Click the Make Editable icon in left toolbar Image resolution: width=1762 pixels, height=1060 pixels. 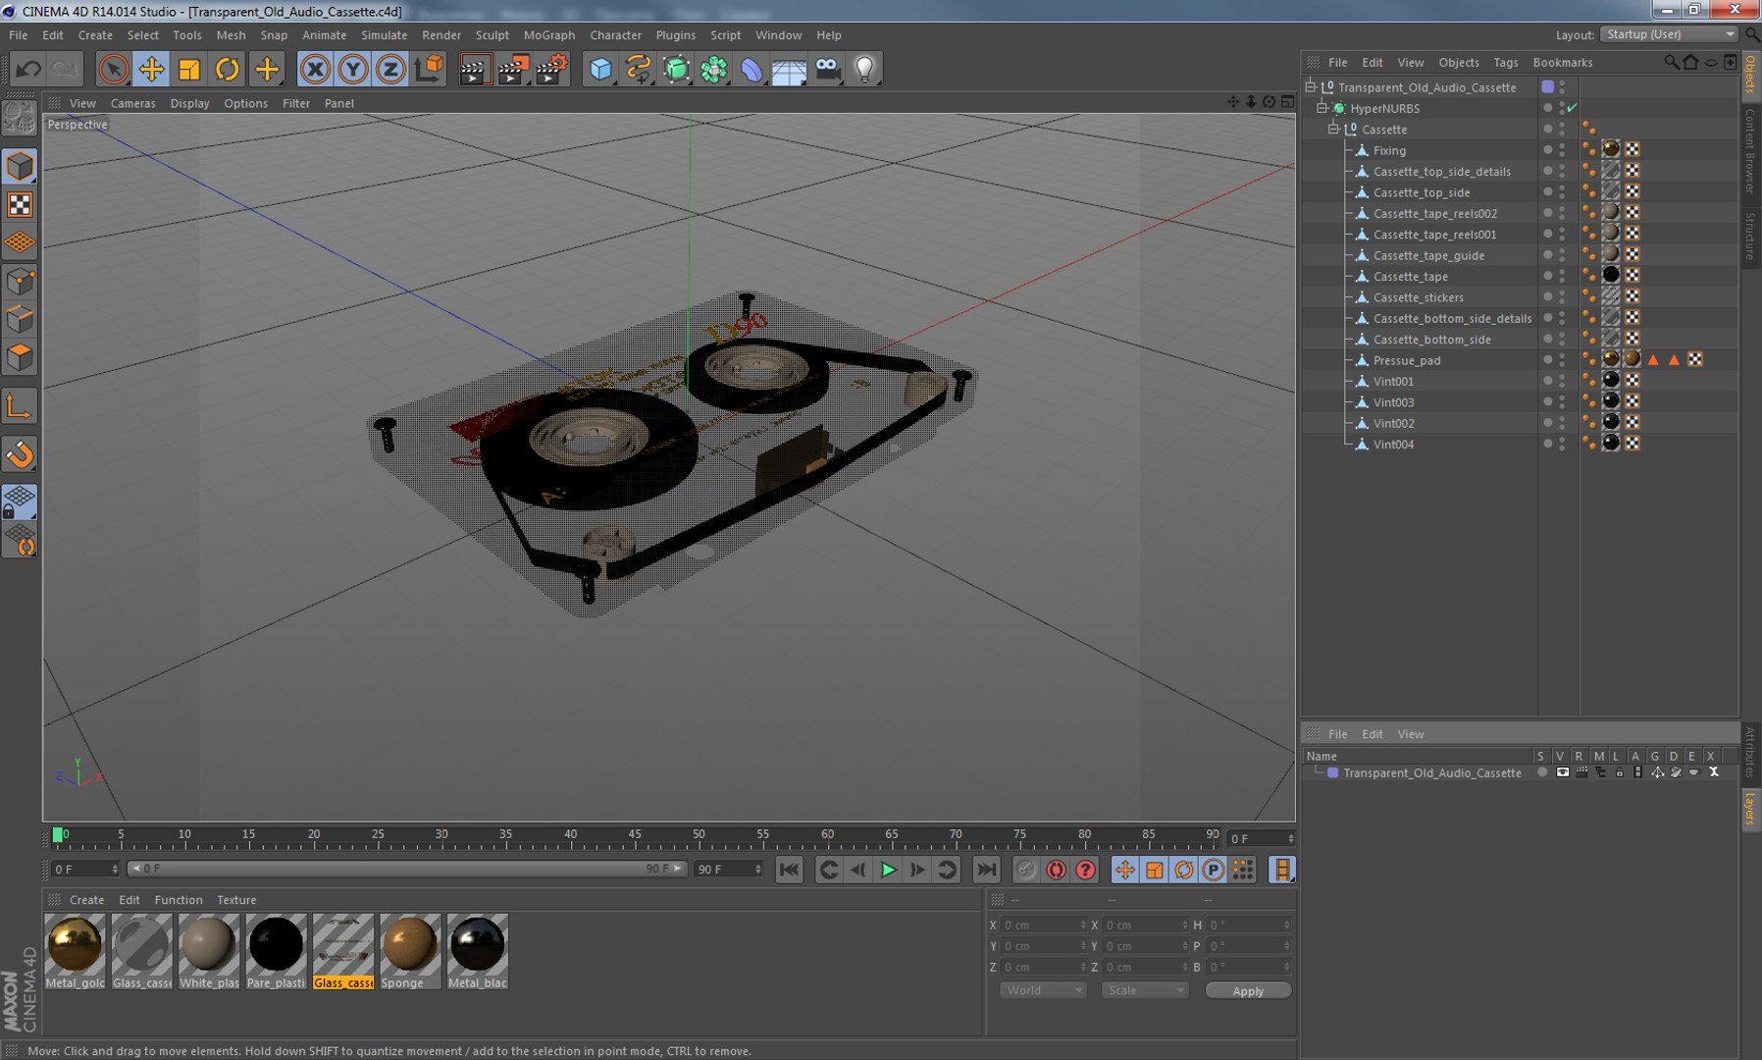click(x=20, y=118)
